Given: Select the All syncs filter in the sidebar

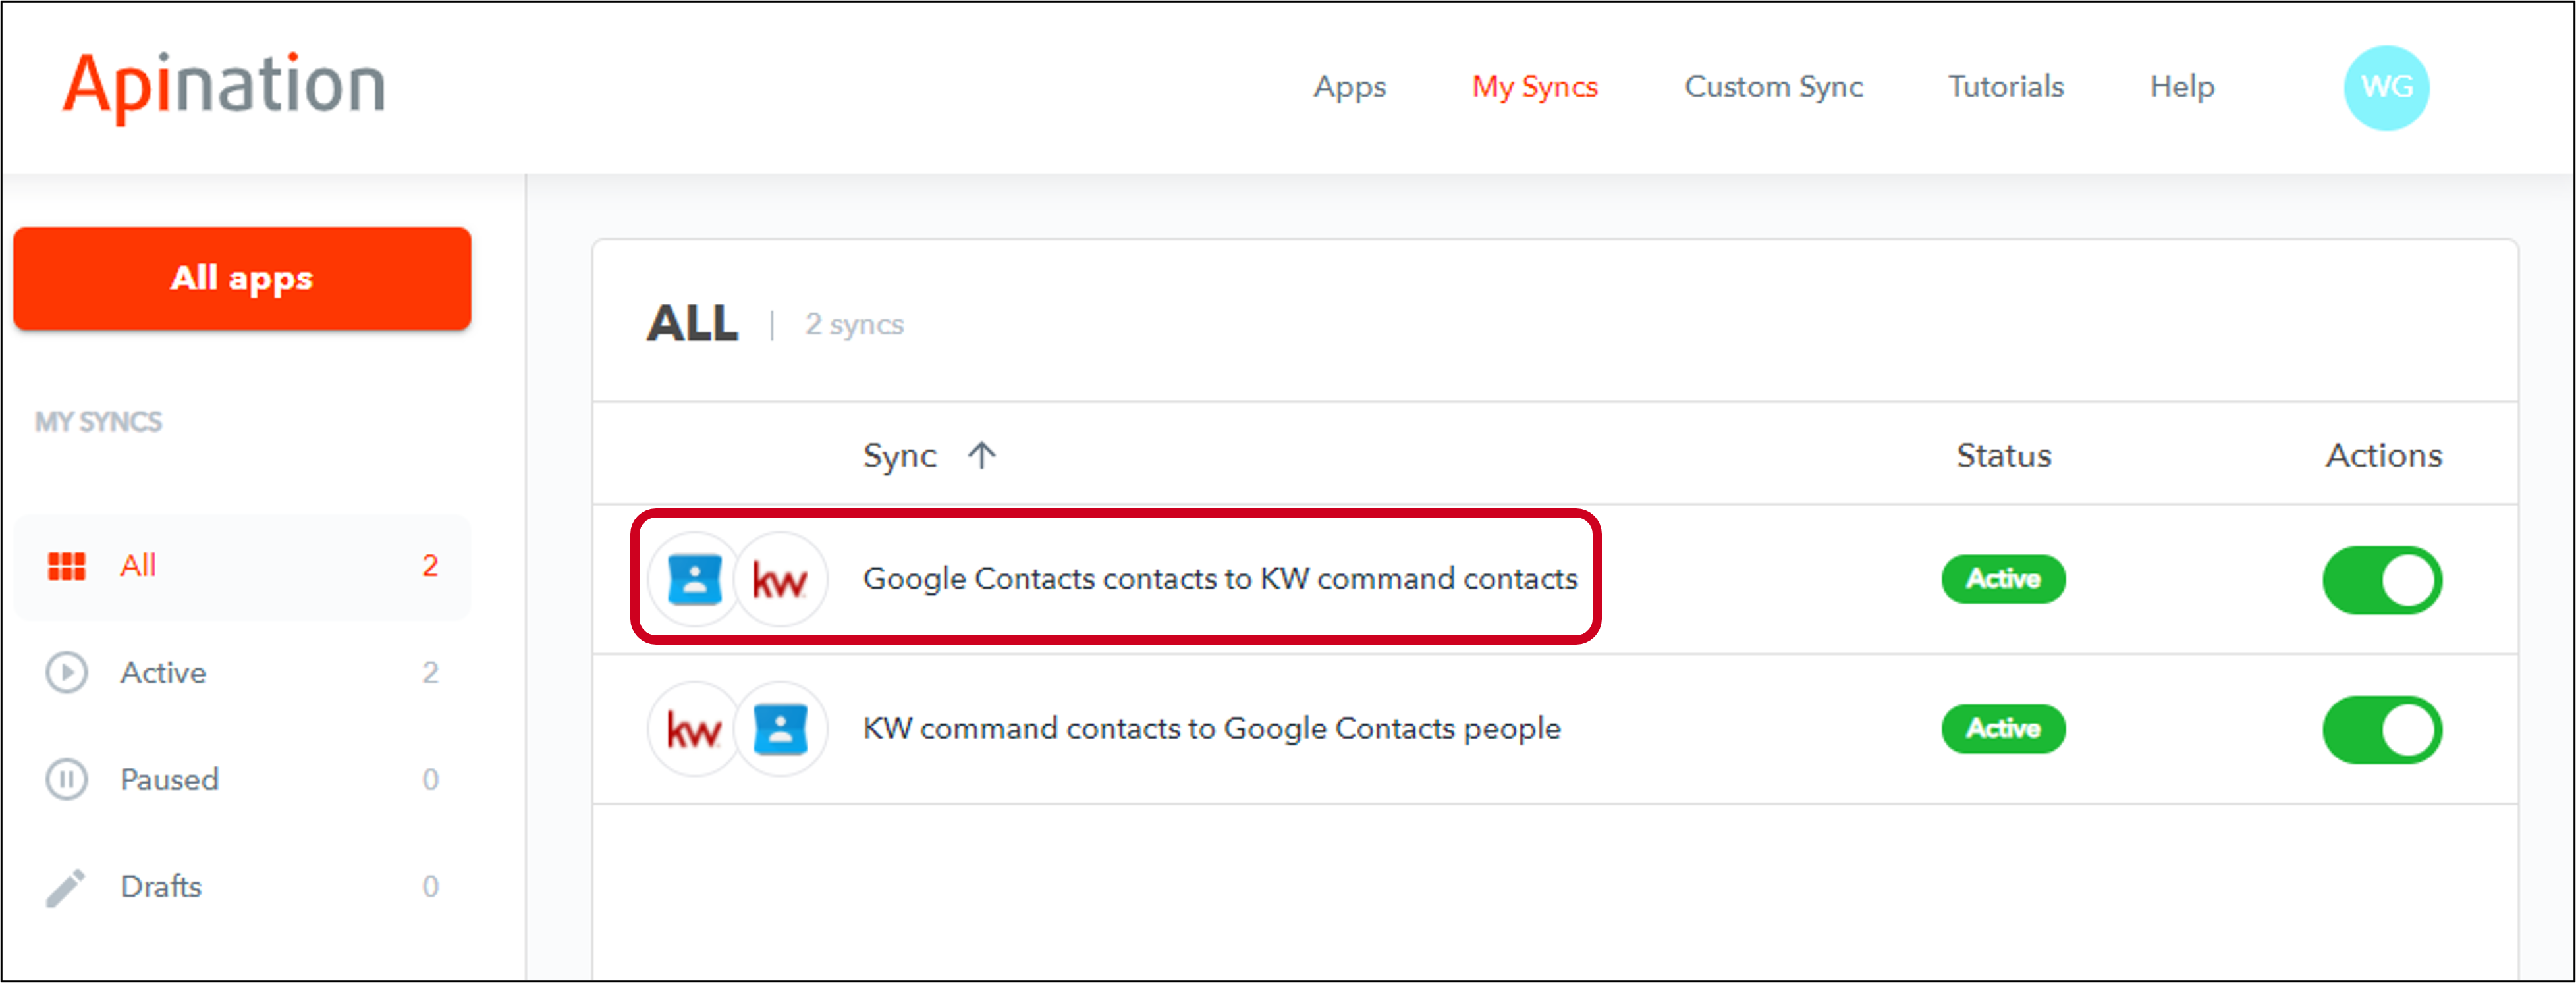Looking at the screenshot, I should (242, 566).
